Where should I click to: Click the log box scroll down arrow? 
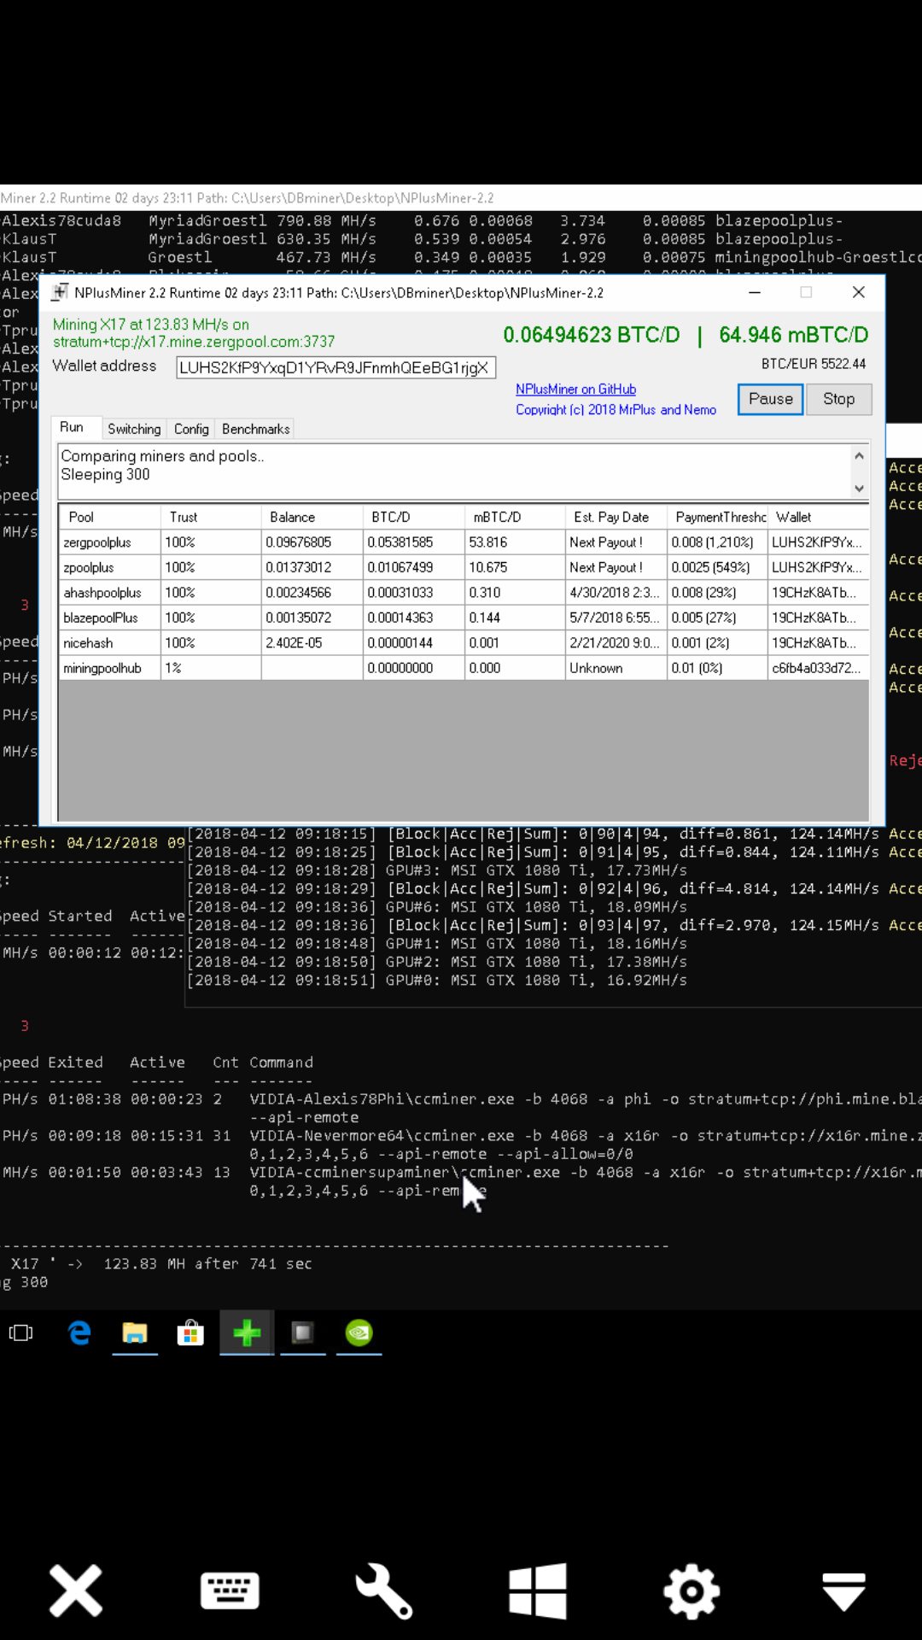860,489
